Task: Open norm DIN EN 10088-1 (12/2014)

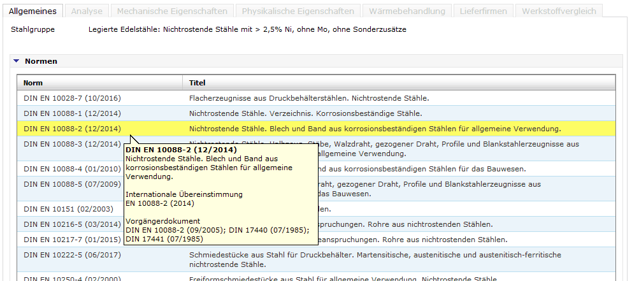Action: point(72,113)
